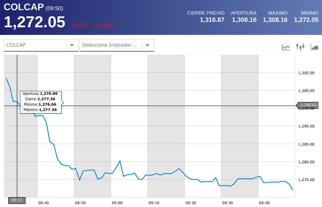Image resolution: width=322 pixels, height=207 pixels.
Task: Switch to candlestick chart view
Action: (300, 47)
